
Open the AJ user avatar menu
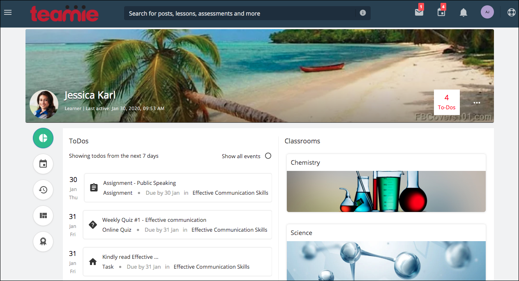click(x=487, y=12)
